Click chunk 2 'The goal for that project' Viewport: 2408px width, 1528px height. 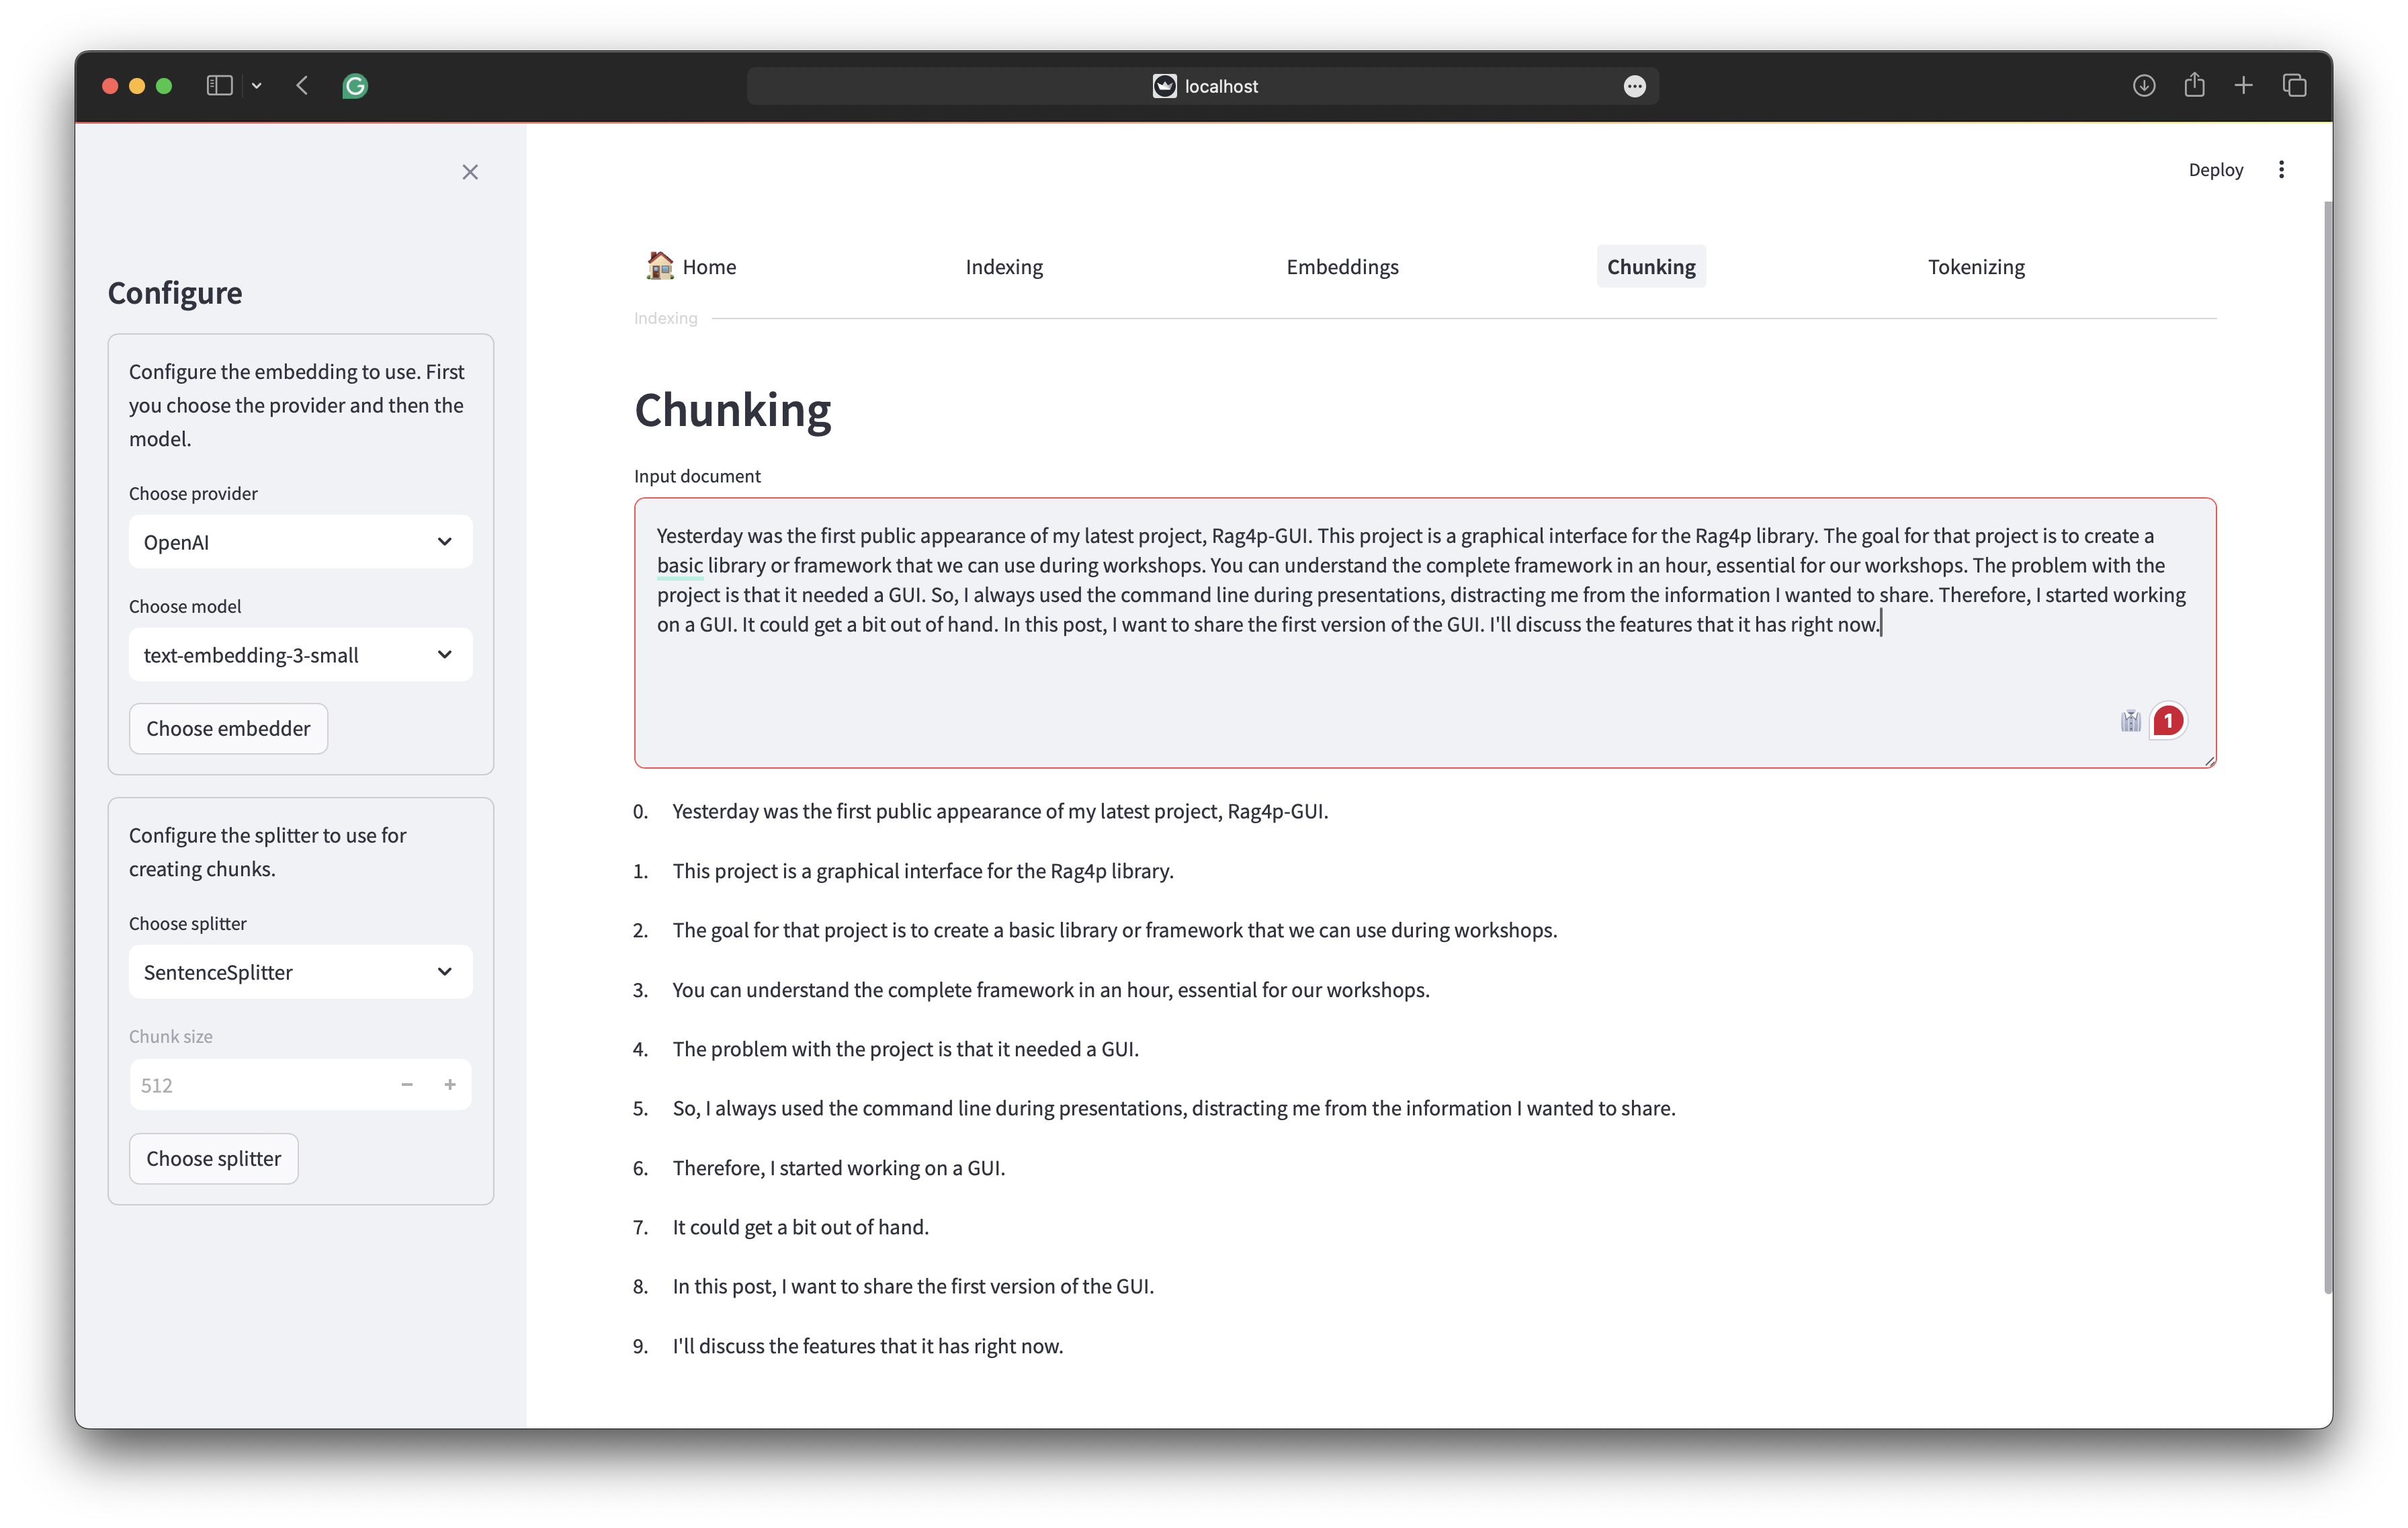[x=1115, y=930]
